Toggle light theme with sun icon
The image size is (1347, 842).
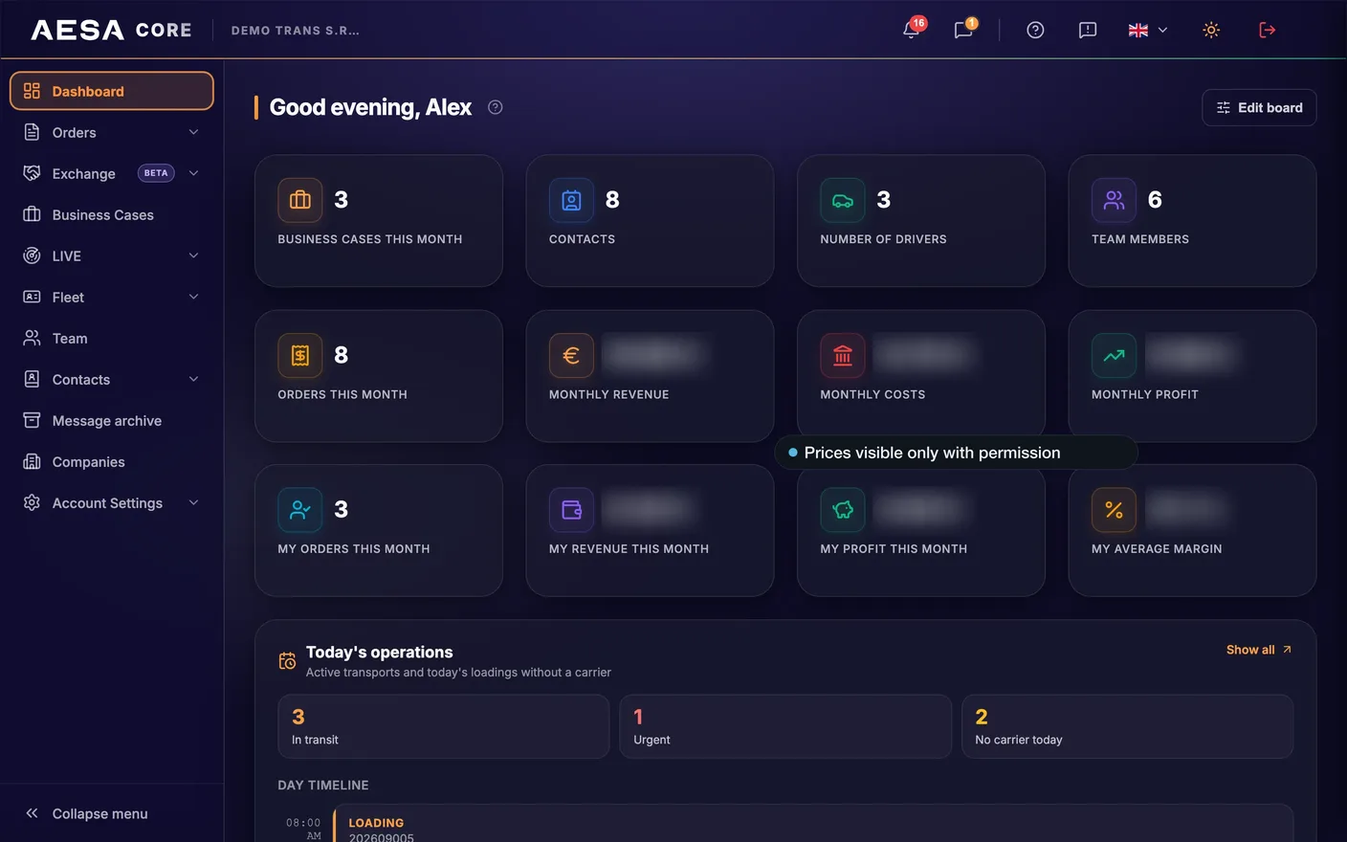1211,30
